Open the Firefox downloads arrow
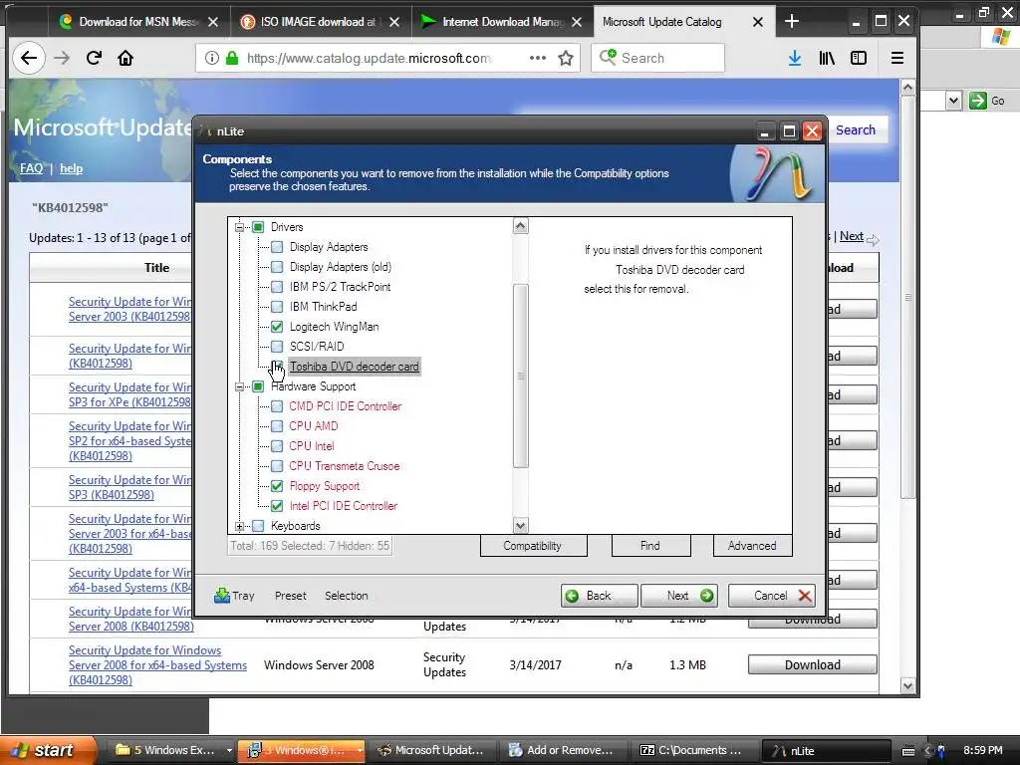This screenshot has width=1020, height=765. coord(794,58)
